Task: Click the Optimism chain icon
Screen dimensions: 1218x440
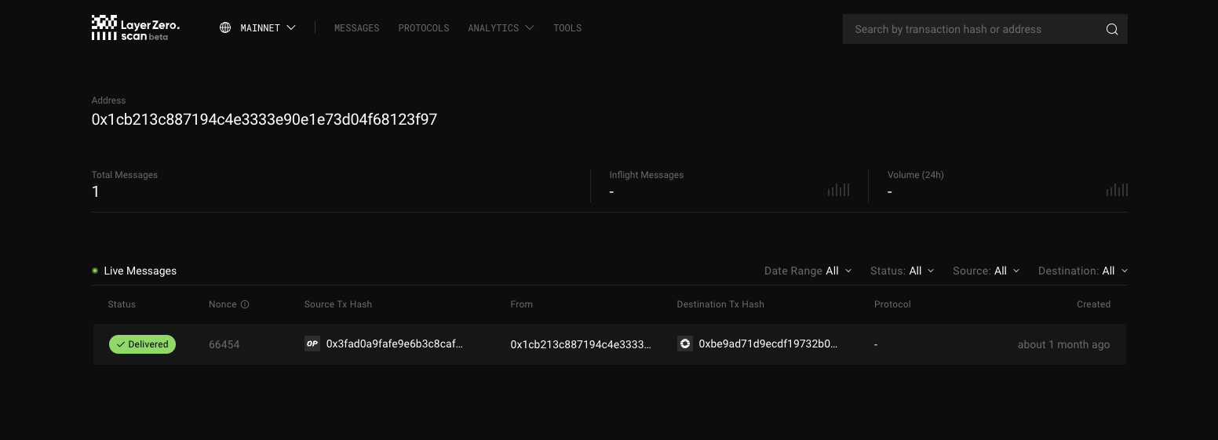Action: click(x=312, y=344)
